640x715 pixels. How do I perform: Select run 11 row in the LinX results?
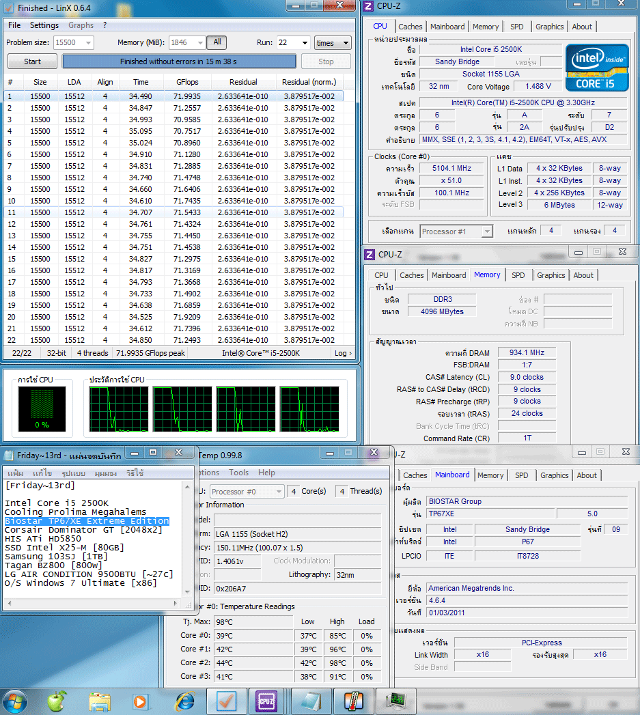[173, 212]
